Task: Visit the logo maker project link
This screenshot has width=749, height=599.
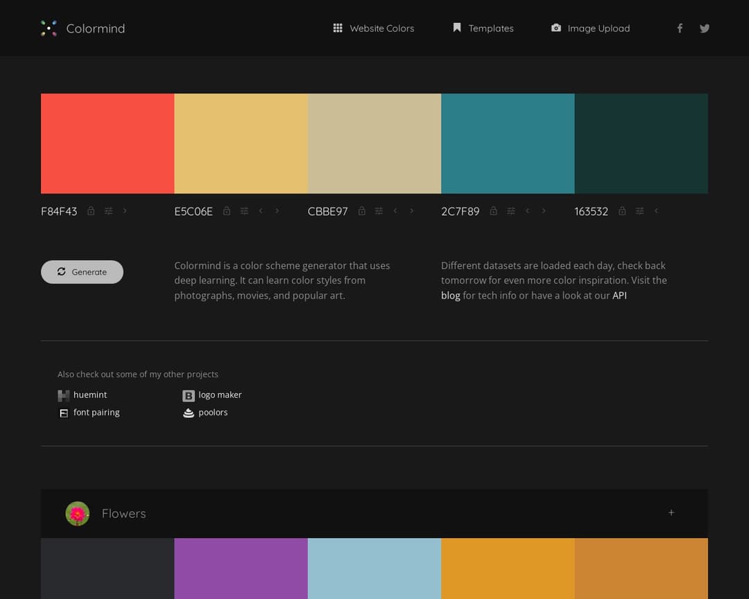Action: (x=221, y=394)
